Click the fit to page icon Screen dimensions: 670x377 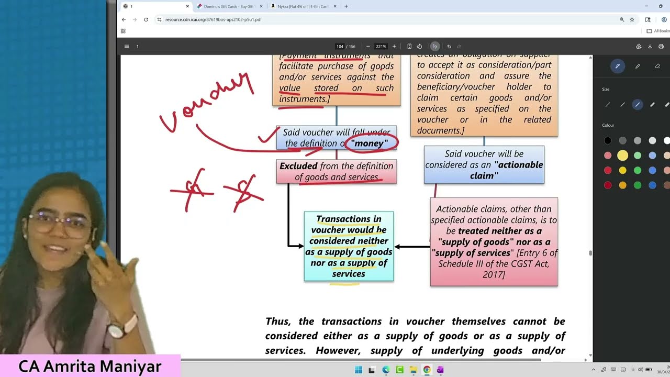coord(409,46)
